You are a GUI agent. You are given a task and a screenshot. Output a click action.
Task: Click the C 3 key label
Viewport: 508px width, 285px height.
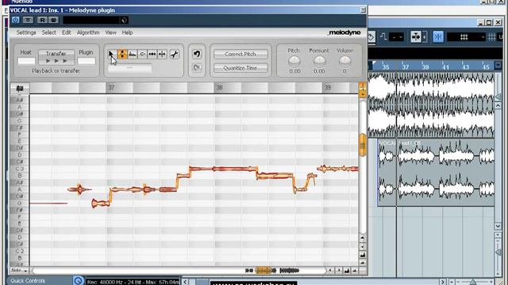pyautogui.click(x=19, y=169)
